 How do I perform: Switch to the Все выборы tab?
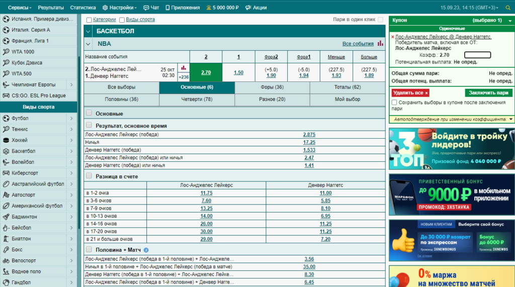[x=122, y=87]
